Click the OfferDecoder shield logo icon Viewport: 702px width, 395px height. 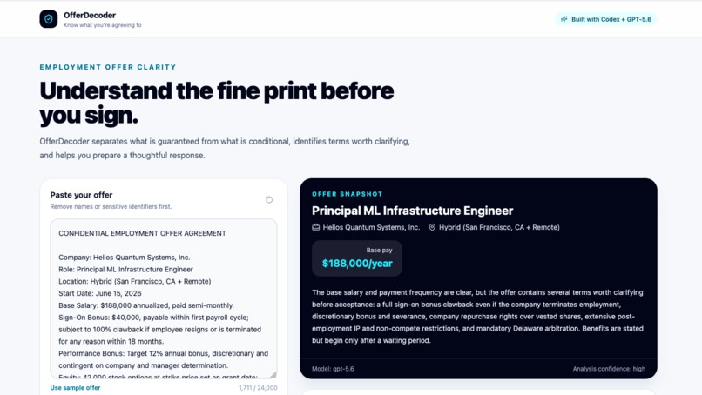tap(49, 19)
